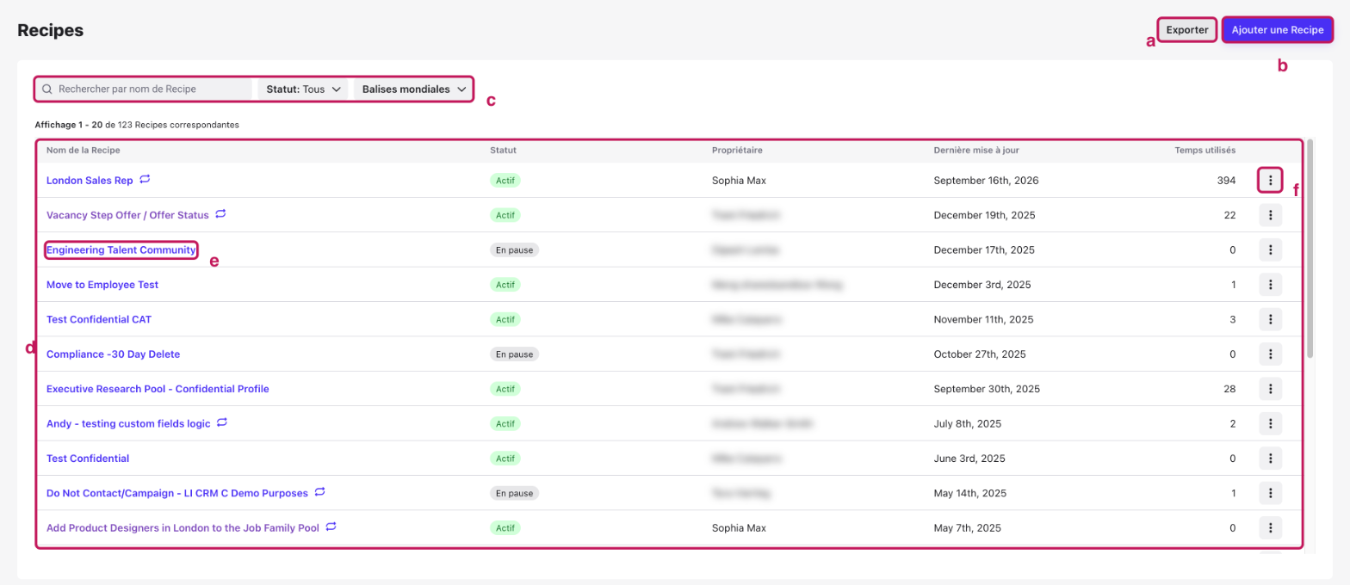Screen dimensions: 1350x585
Task: Click the Propriétaire column header
Action: point(738,151)
